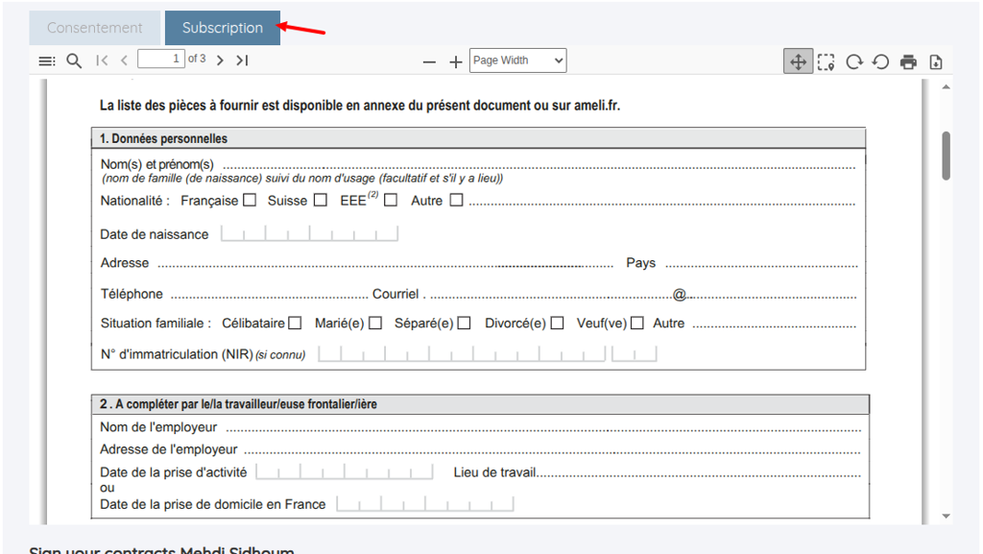Check the EEE nationality box

[391, 200]
